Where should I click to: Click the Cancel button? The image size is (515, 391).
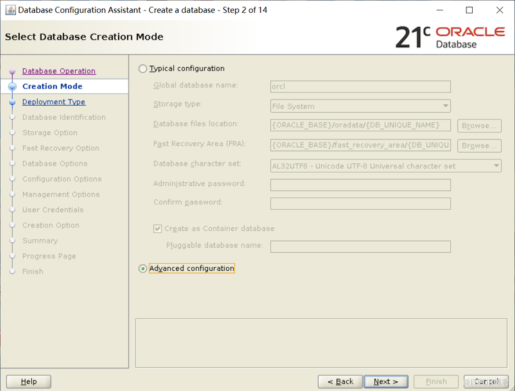(x=486, y=382)
